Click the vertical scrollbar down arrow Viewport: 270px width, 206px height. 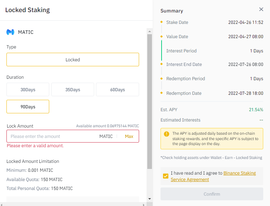tap(149, 199)
